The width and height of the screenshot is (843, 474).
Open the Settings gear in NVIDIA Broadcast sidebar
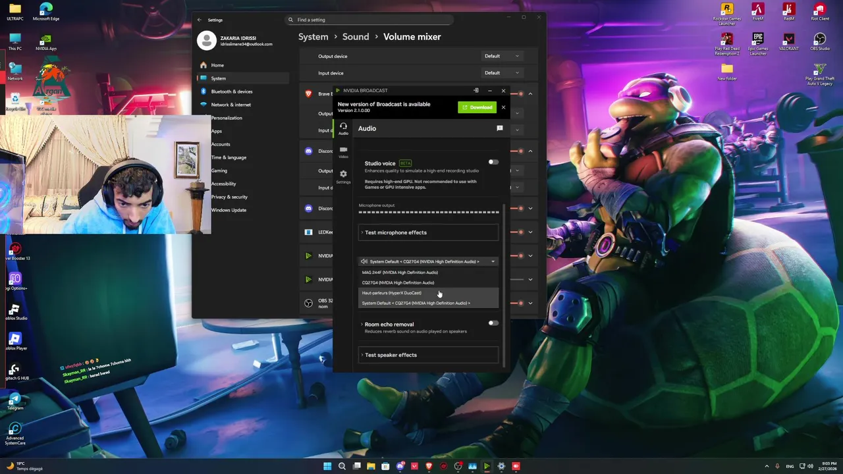pos(343,176)
